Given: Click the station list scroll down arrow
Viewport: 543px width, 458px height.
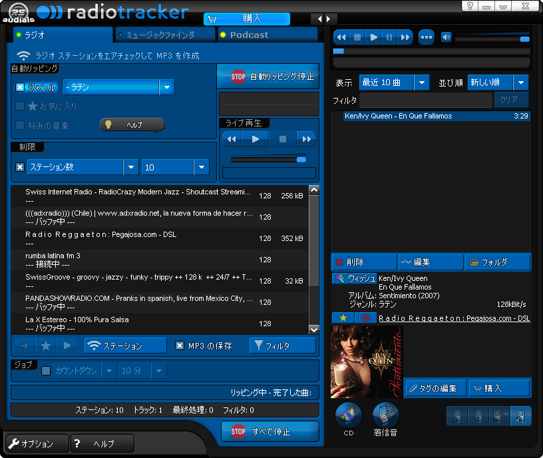Looking at the screenshot, I should click(x=313, y=330).
